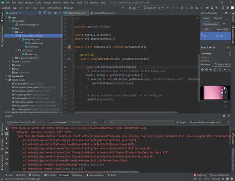
Task: Click the Project panel gear icon
Action: point(56,13)
